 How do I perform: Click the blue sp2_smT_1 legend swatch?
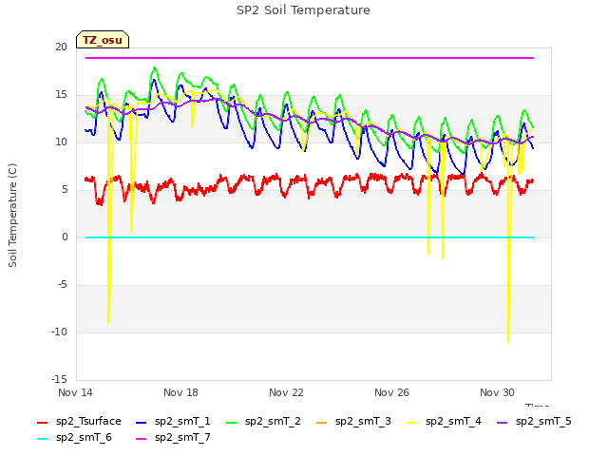[142, 422]
